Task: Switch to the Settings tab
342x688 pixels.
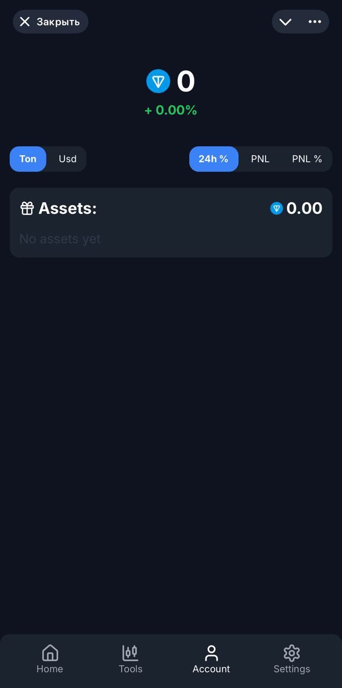Action: tap(291, 660)
